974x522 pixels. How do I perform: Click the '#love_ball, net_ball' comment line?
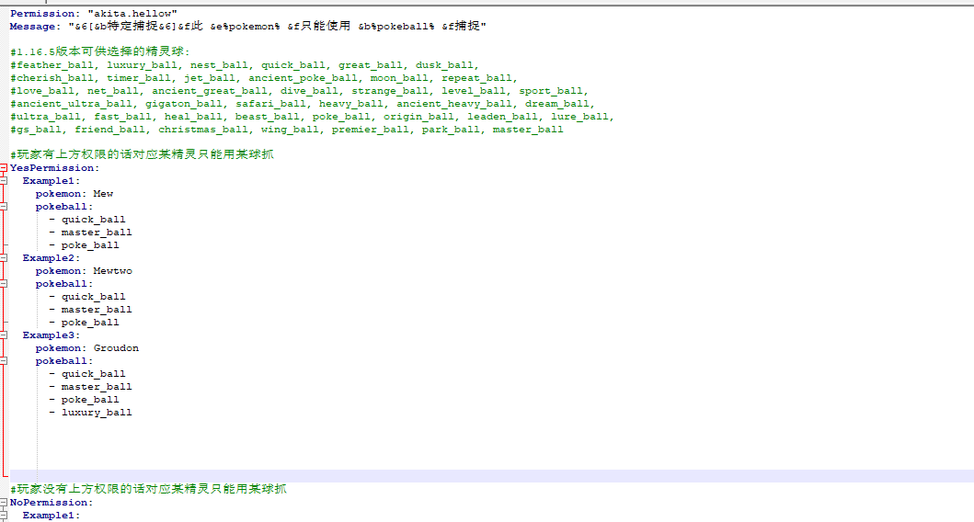coord(300,91)
